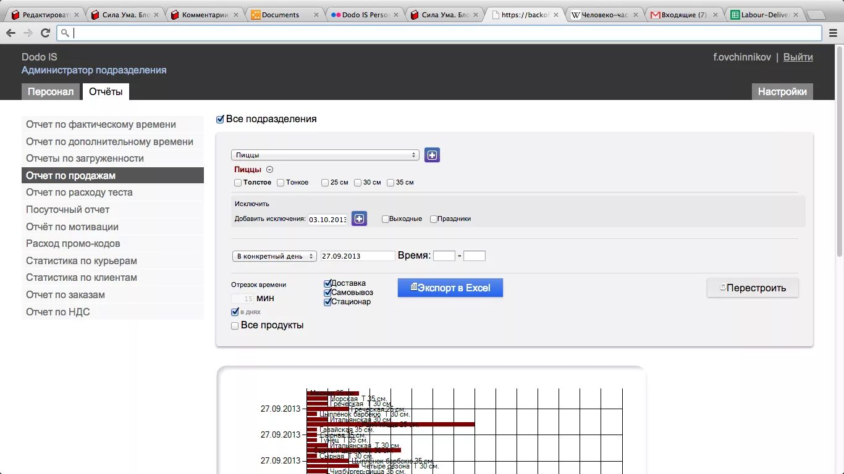844x474 pixels.
Task: Open the В конкретный день period dropdown
Action: coord(274,256)
